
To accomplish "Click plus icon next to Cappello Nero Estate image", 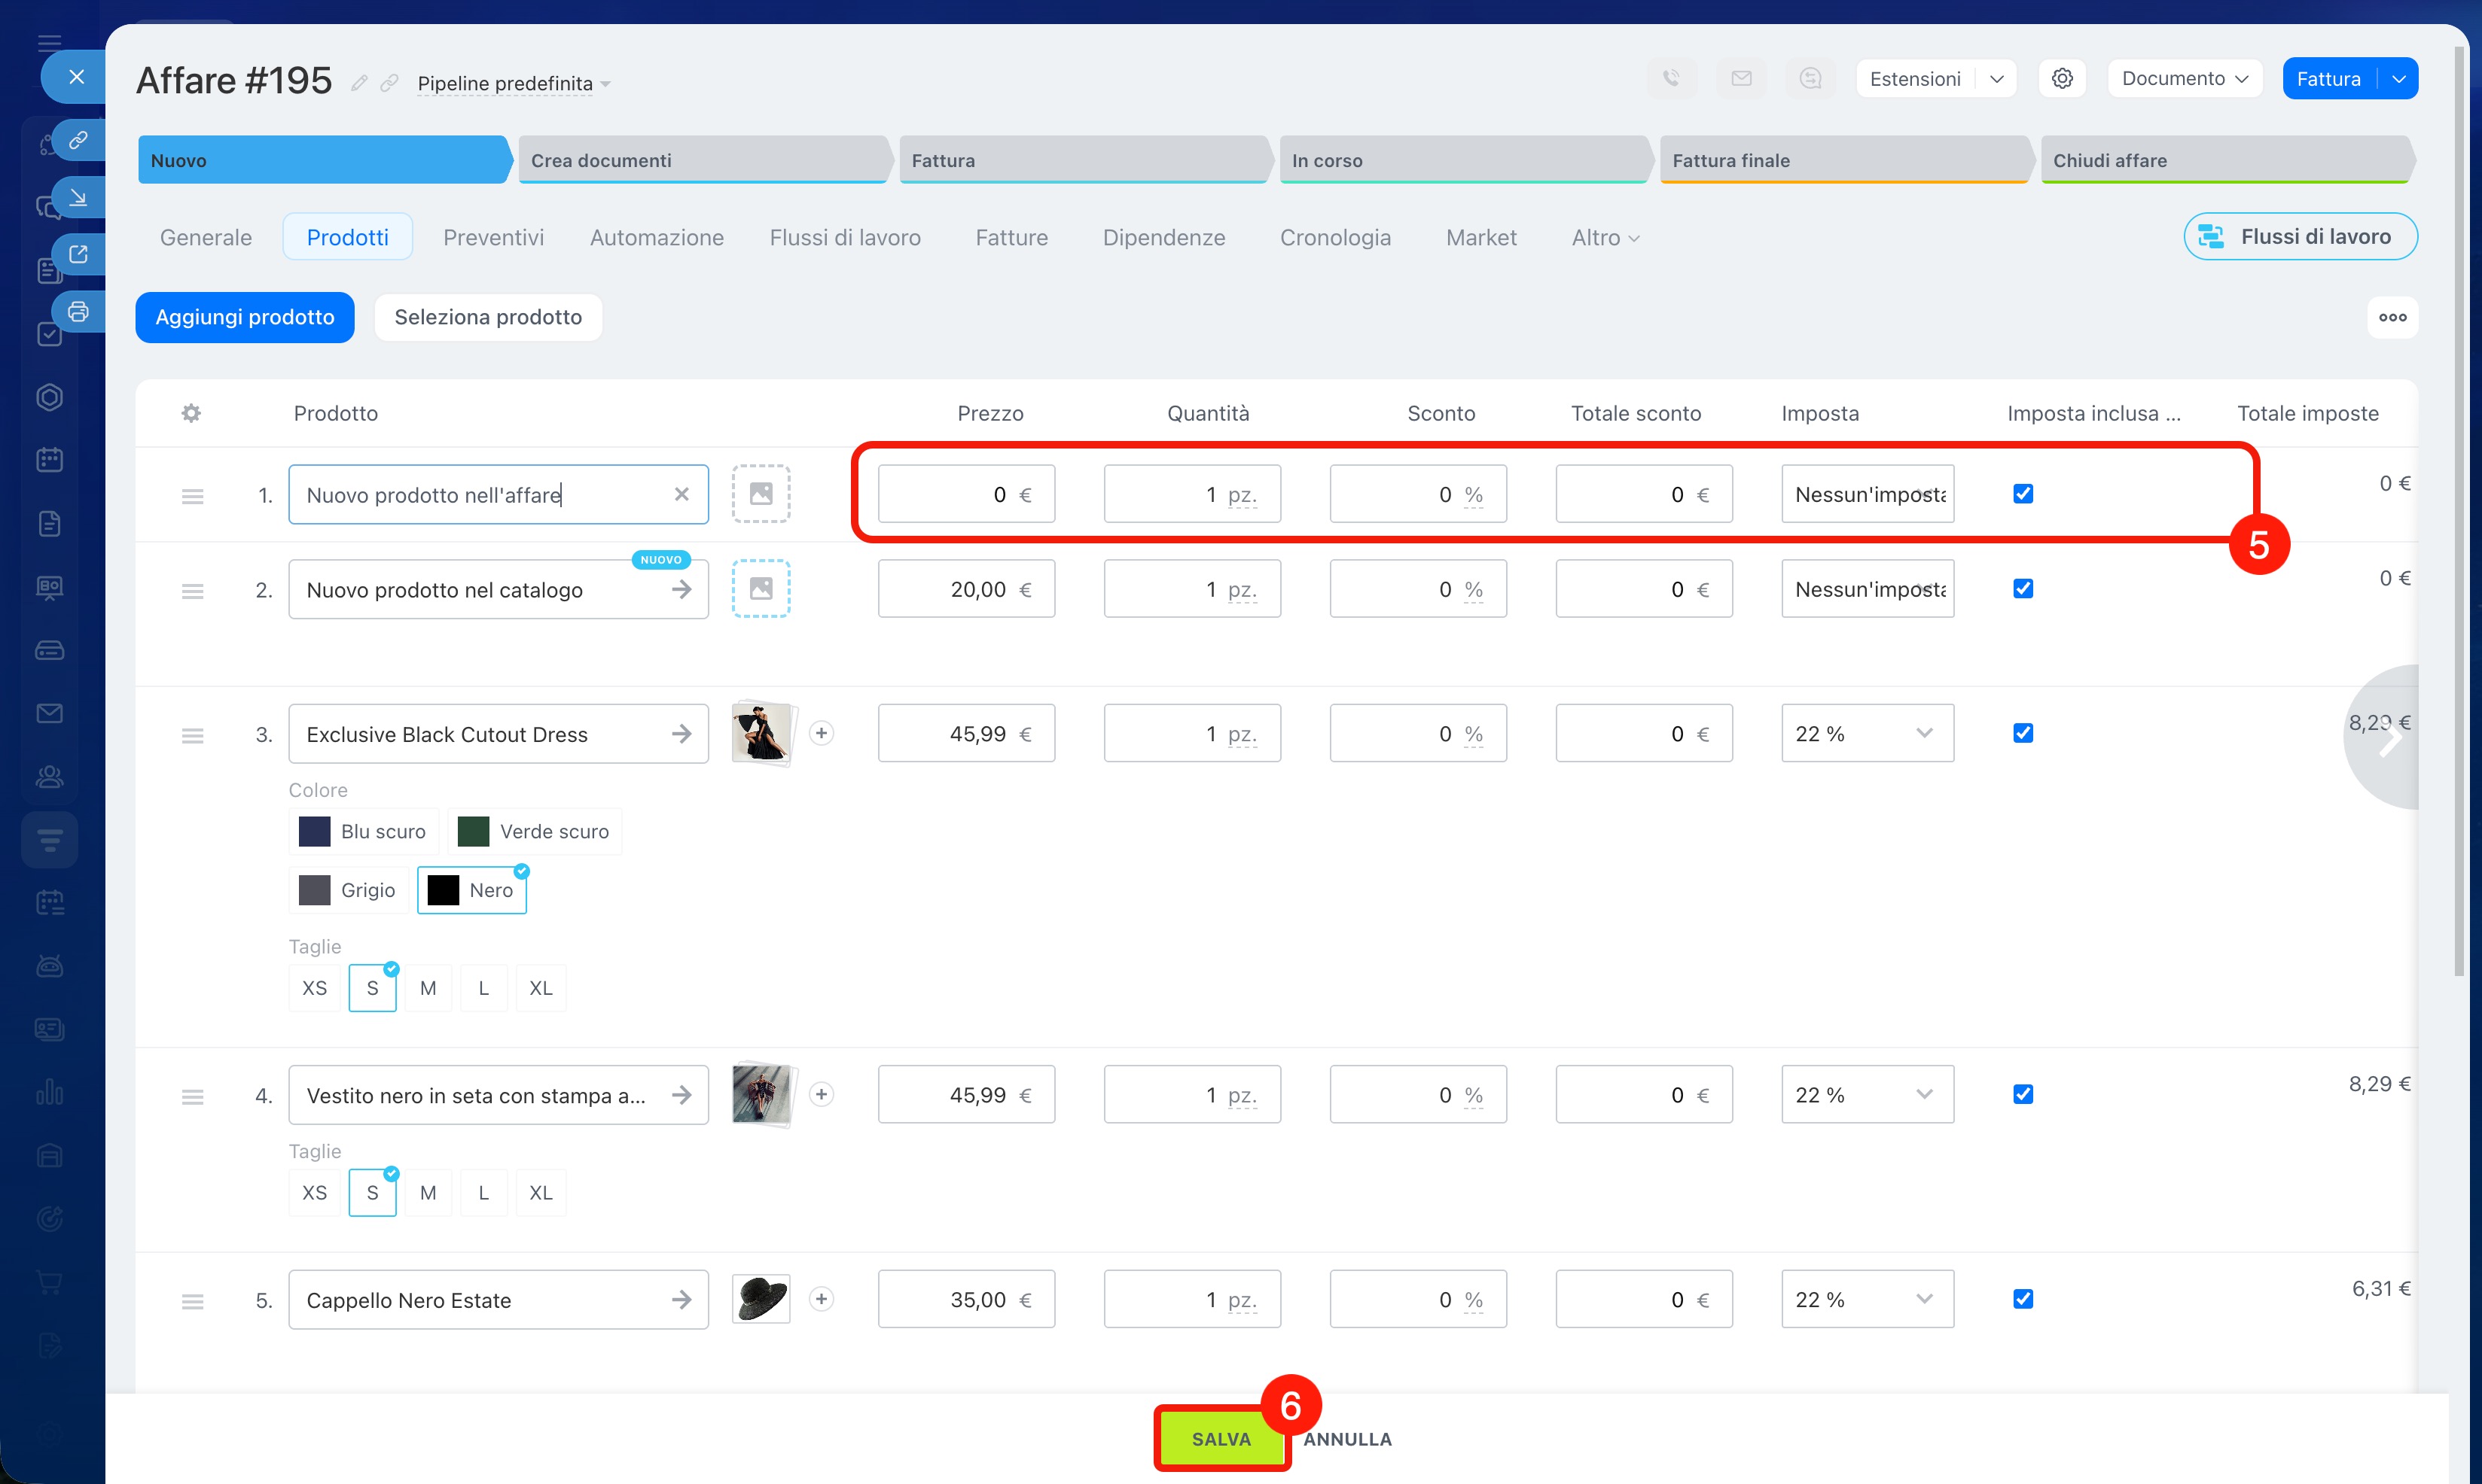I will (822, 1299).
